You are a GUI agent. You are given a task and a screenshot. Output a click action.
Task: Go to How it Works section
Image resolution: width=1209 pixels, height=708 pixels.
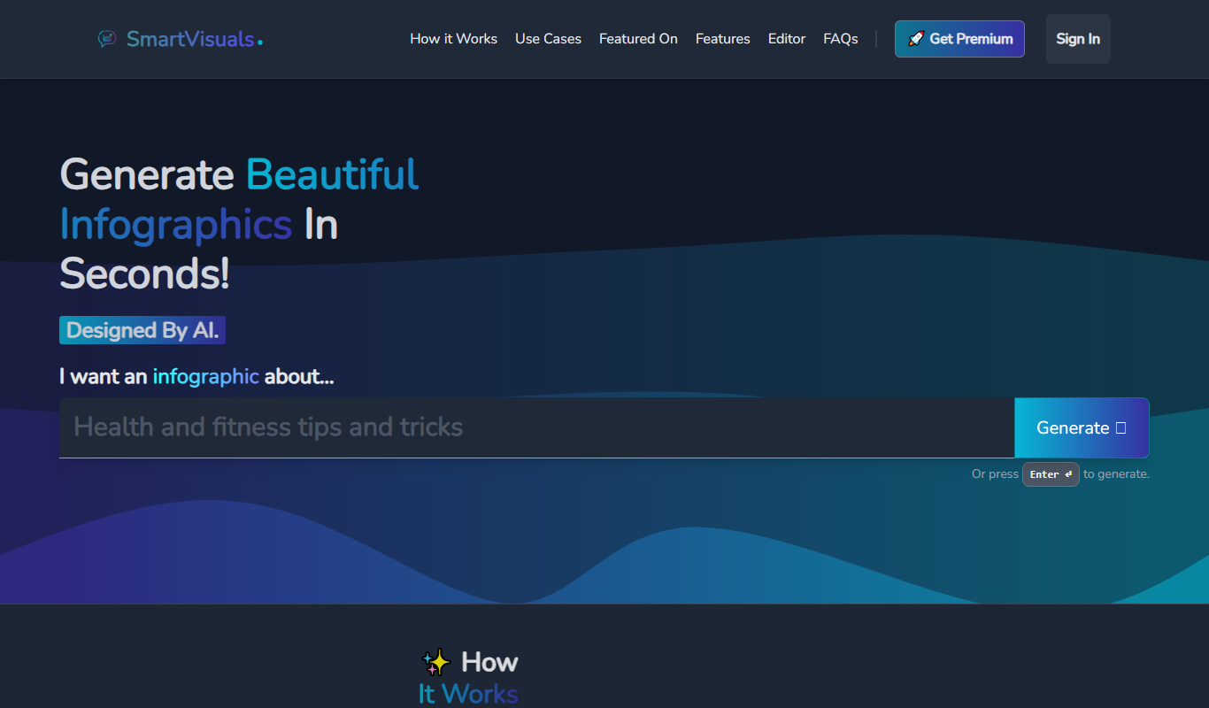[453, 39]
